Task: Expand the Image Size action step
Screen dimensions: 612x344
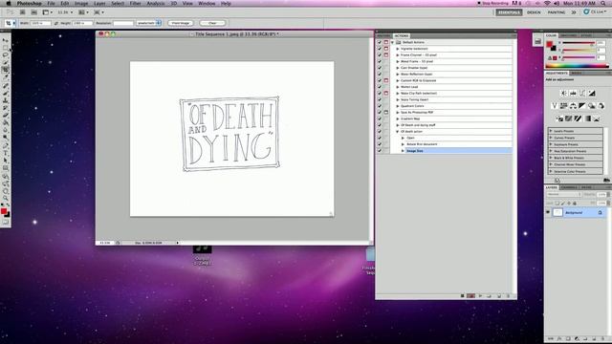Action: pos(403,151)
